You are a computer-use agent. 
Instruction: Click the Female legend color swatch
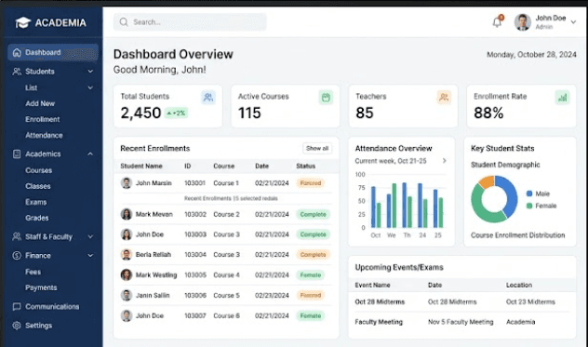(529, 206)
